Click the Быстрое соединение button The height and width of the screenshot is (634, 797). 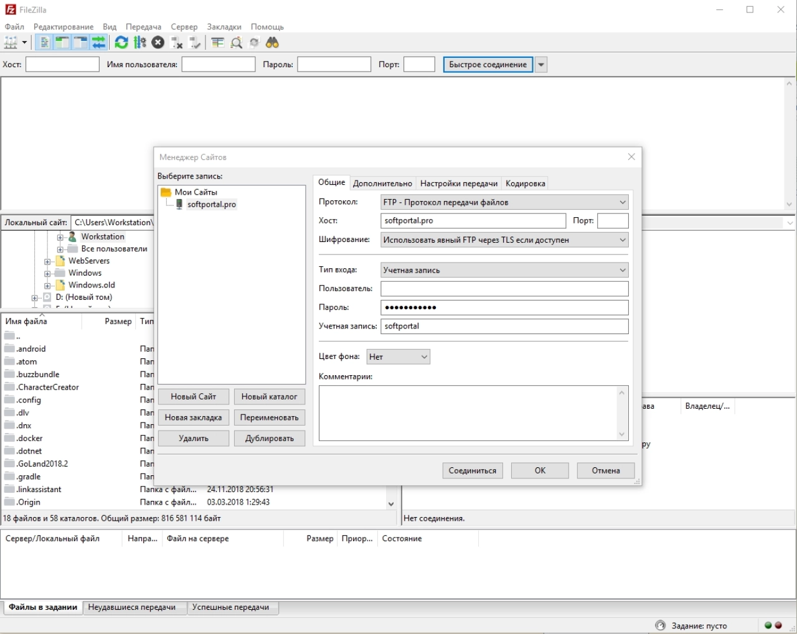(x=488, y=65)
